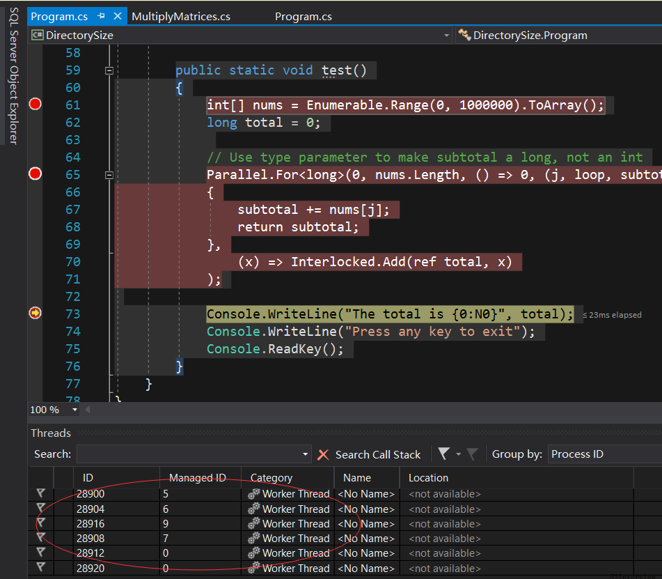Flag thread 28912
This screenshot has width=662, height=579.
point(40,552)
